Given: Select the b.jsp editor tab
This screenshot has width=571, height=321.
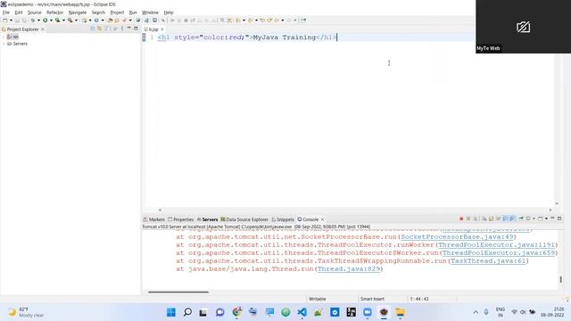Looking at the screenshot, I should (151, 29).
